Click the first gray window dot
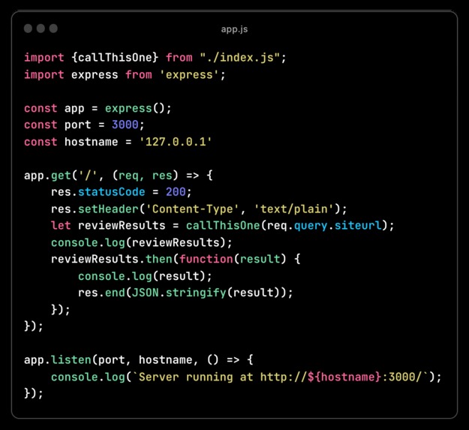The image size is (469, 430). pyautogui.click(x=28, y=29)
